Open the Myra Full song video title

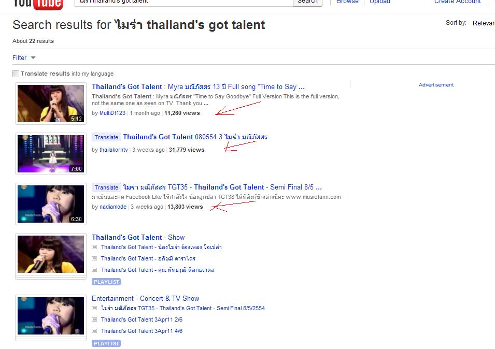click(198, 86)
